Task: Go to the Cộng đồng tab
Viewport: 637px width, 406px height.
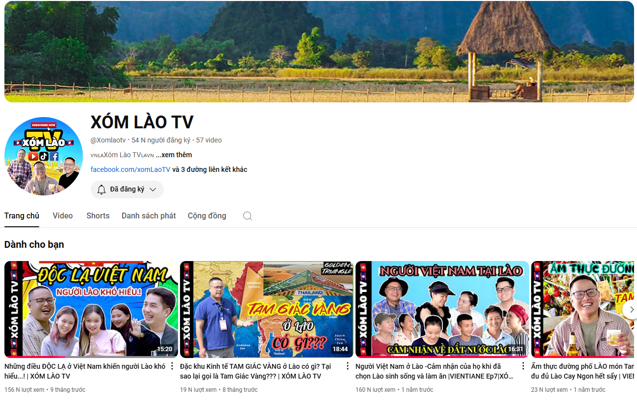Action: 207,216
